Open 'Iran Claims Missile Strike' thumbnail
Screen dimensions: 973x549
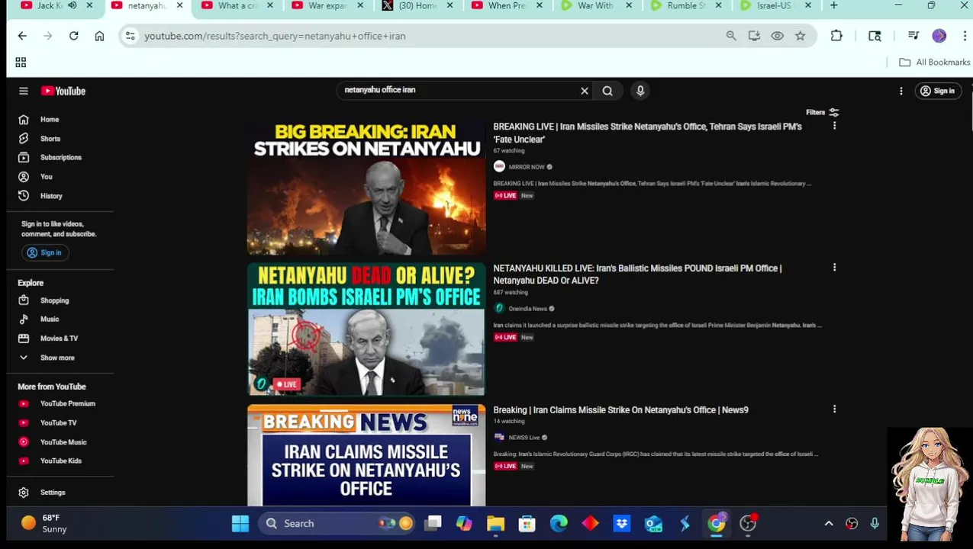[x=366, y=455]
